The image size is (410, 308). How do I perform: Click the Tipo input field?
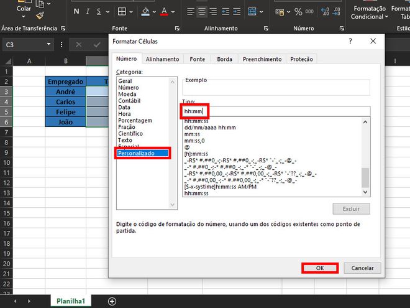tap(276, 111)
